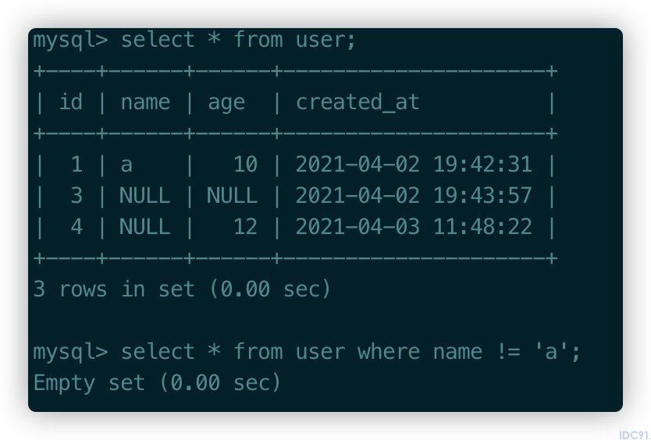The image size is (651, 440).
Task: Click the first 'select * from user;' command
Action: (238, 41)
